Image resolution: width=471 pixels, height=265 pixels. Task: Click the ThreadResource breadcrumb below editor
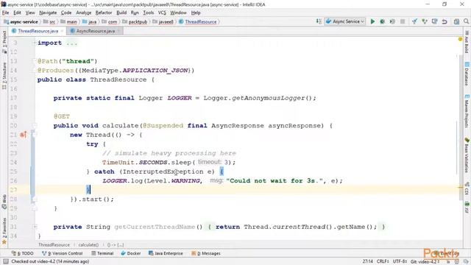click(x=54, y=245)
